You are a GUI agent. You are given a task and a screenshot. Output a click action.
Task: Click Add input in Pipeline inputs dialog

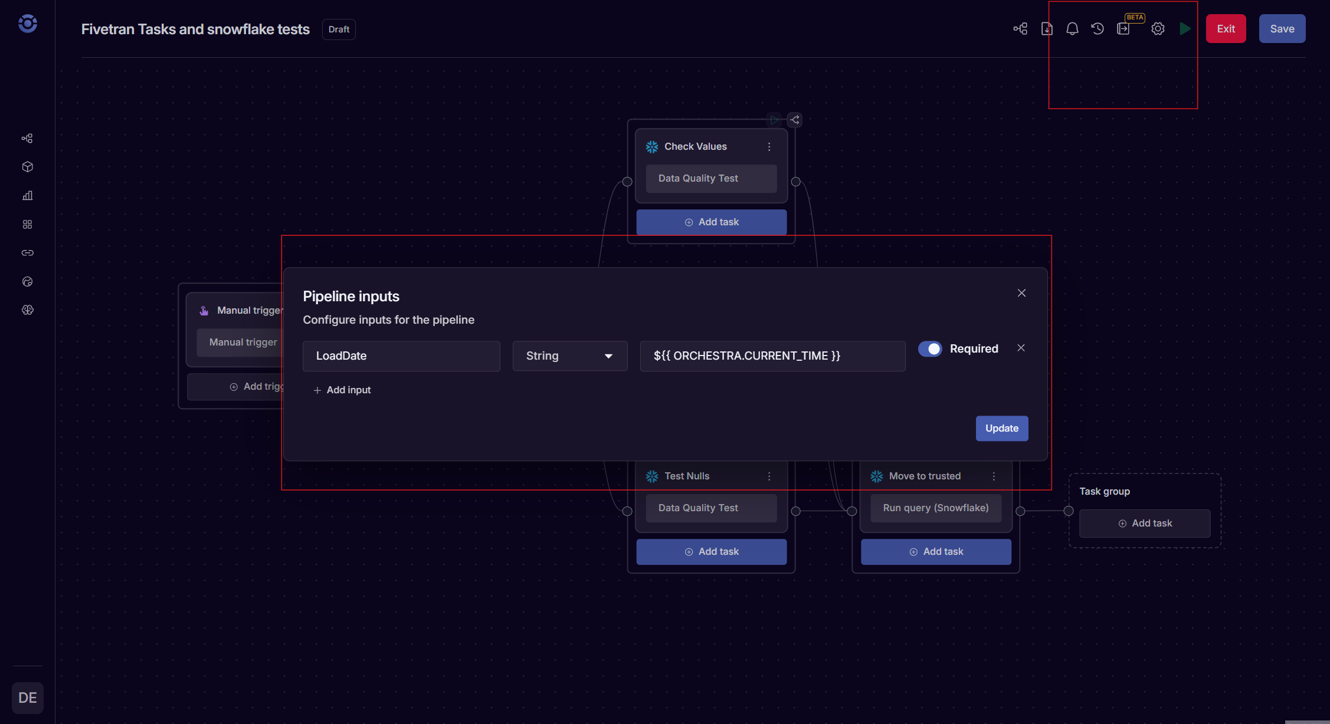click(x=342, y=390)
